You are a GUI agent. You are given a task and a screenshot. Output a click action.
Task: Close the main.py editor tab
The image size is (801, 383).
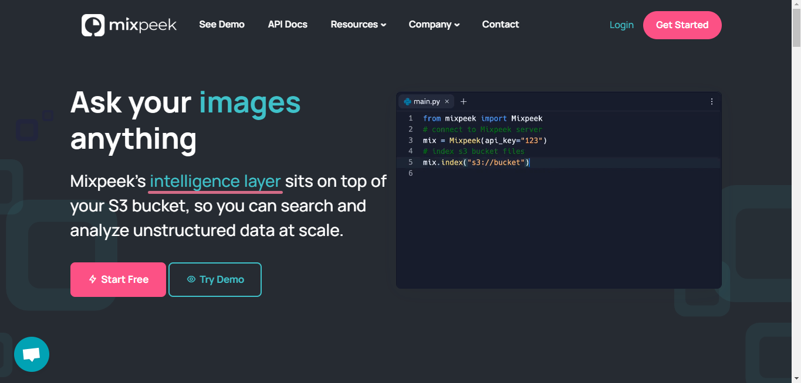pyautogui.click(x=447, y=101)
